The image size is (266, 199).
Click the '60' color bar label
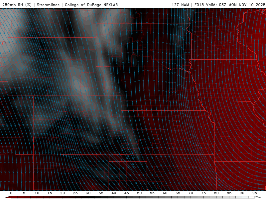click(165, 193)
